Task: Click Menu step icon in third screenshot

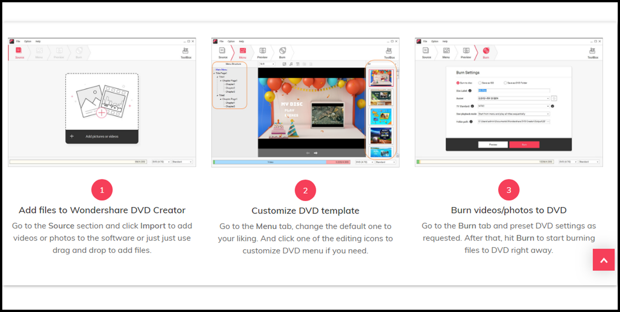Action: (446, 50)
